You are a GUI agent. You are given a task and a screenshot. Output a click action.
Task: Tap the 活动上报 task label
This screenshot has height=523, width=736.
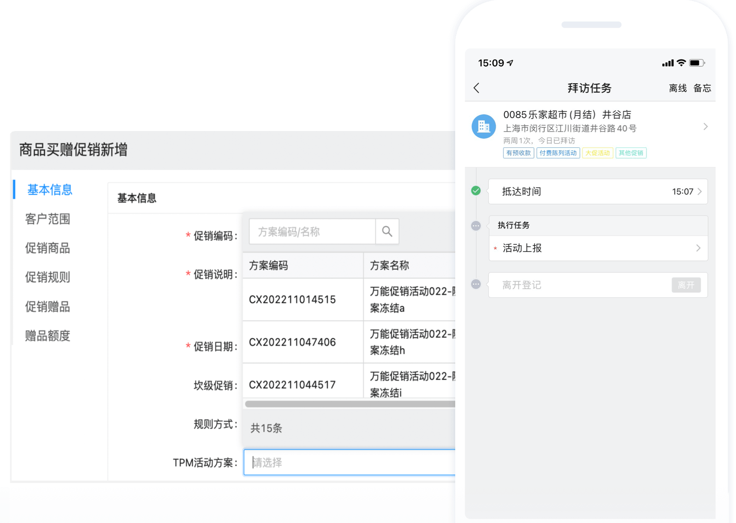pyautogui.click(x=522, y=248)
